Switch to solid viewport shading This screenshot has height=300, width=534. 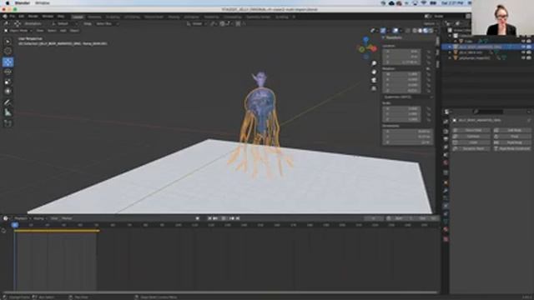click(420, 31)
